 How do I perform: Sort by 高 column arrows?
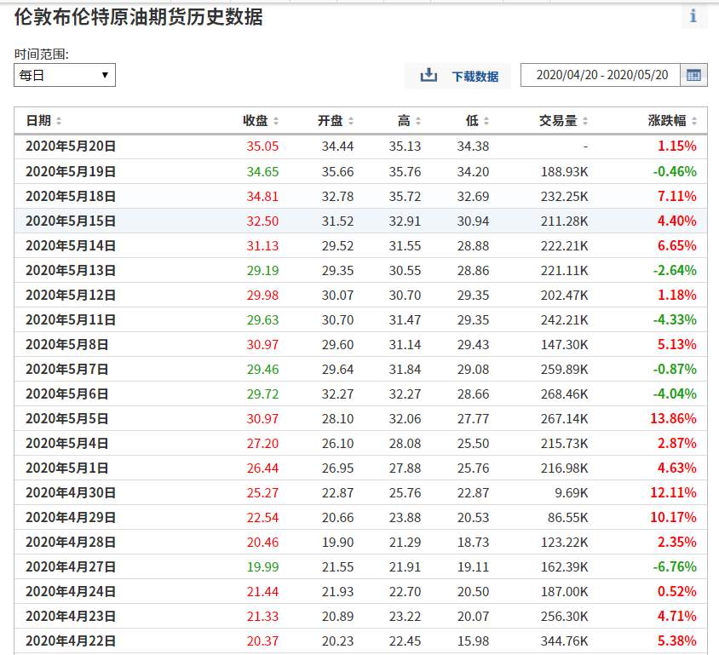tap(418, 121)
